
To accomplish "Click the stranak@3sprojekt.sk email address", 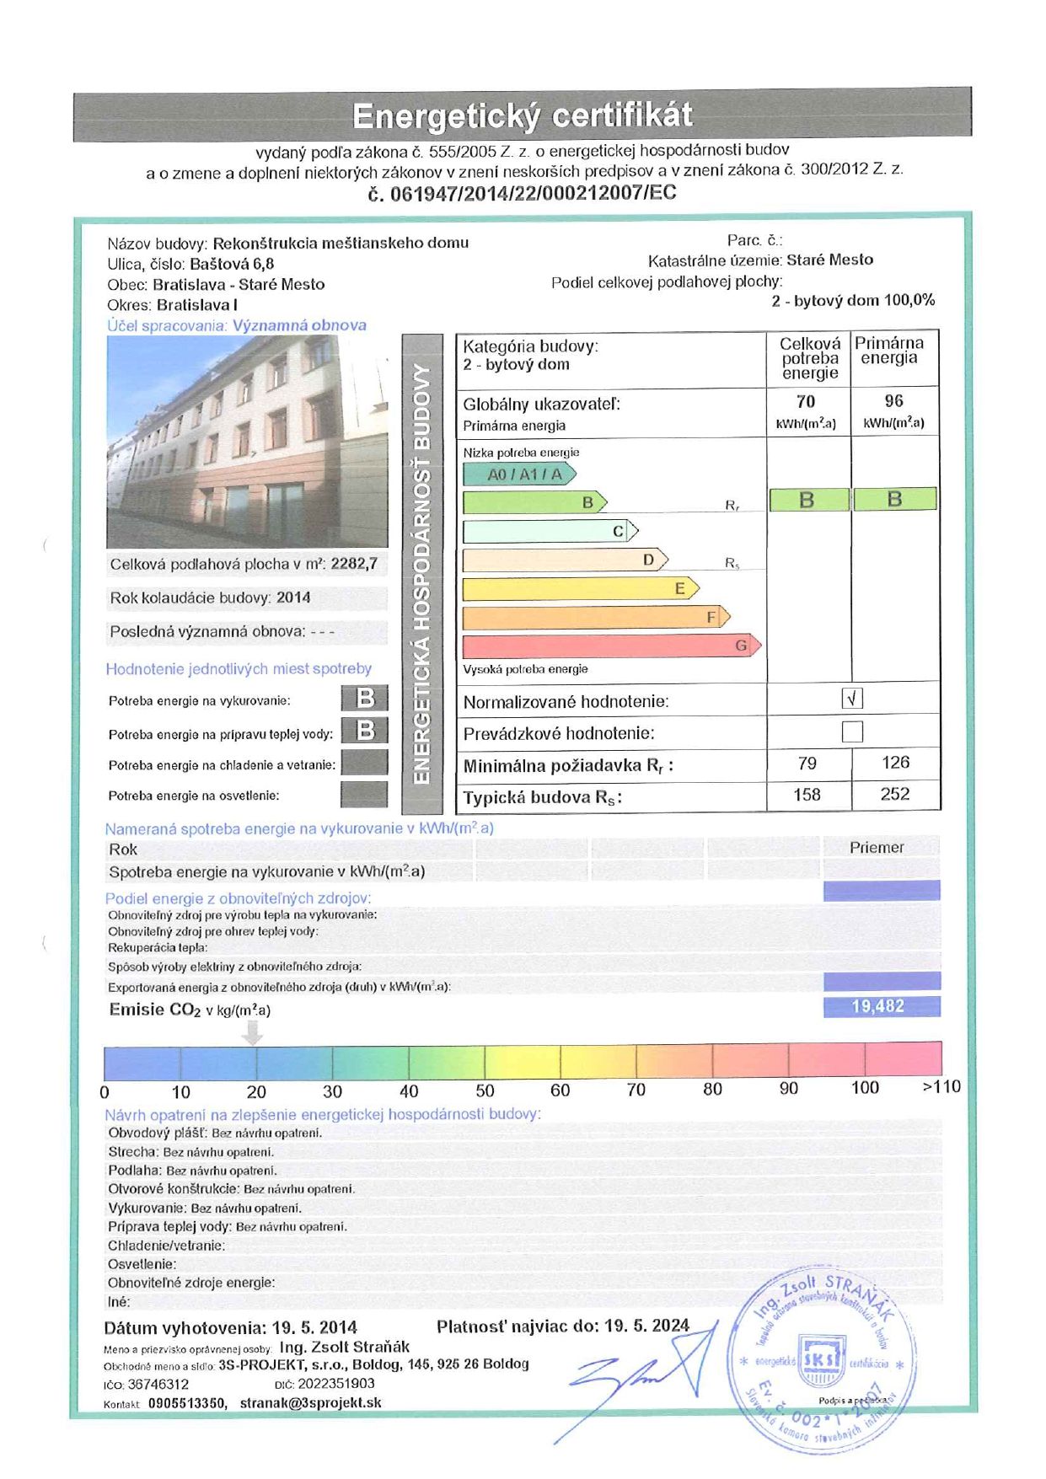I will coord(310,1403).
